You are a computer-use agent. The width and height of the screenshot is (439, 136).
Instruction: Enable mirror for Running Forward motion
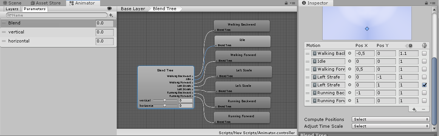[424, 101]
